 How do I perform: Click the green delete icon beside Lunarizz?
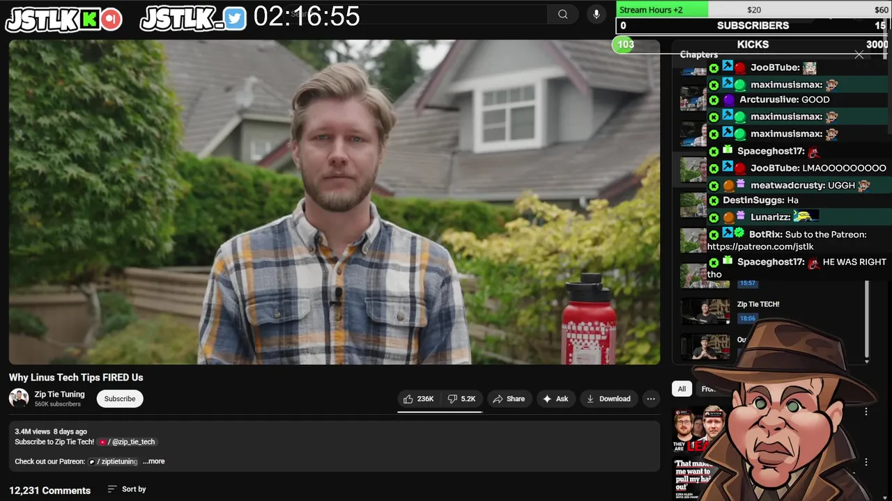pos(714,218)
